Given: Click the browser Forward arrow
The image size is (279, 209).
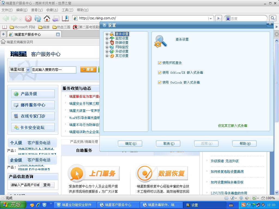Looking at the screenshot, I should pos(14,18).
